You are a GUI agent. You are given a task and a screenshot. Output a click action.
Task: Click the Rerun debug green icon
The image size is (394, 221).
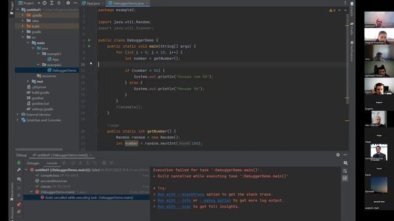19,163
